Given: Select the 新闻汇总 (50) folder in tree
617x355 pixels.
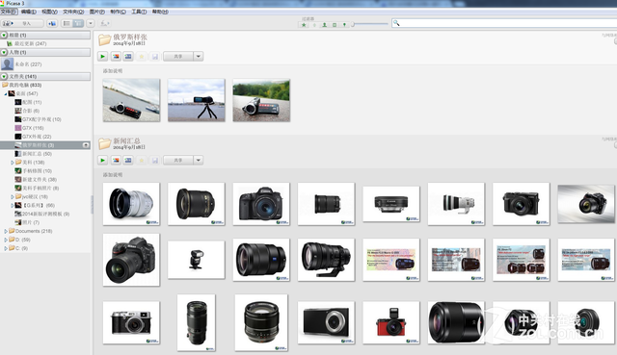Looking at the screenshot, I should click(x=34, y=154).
